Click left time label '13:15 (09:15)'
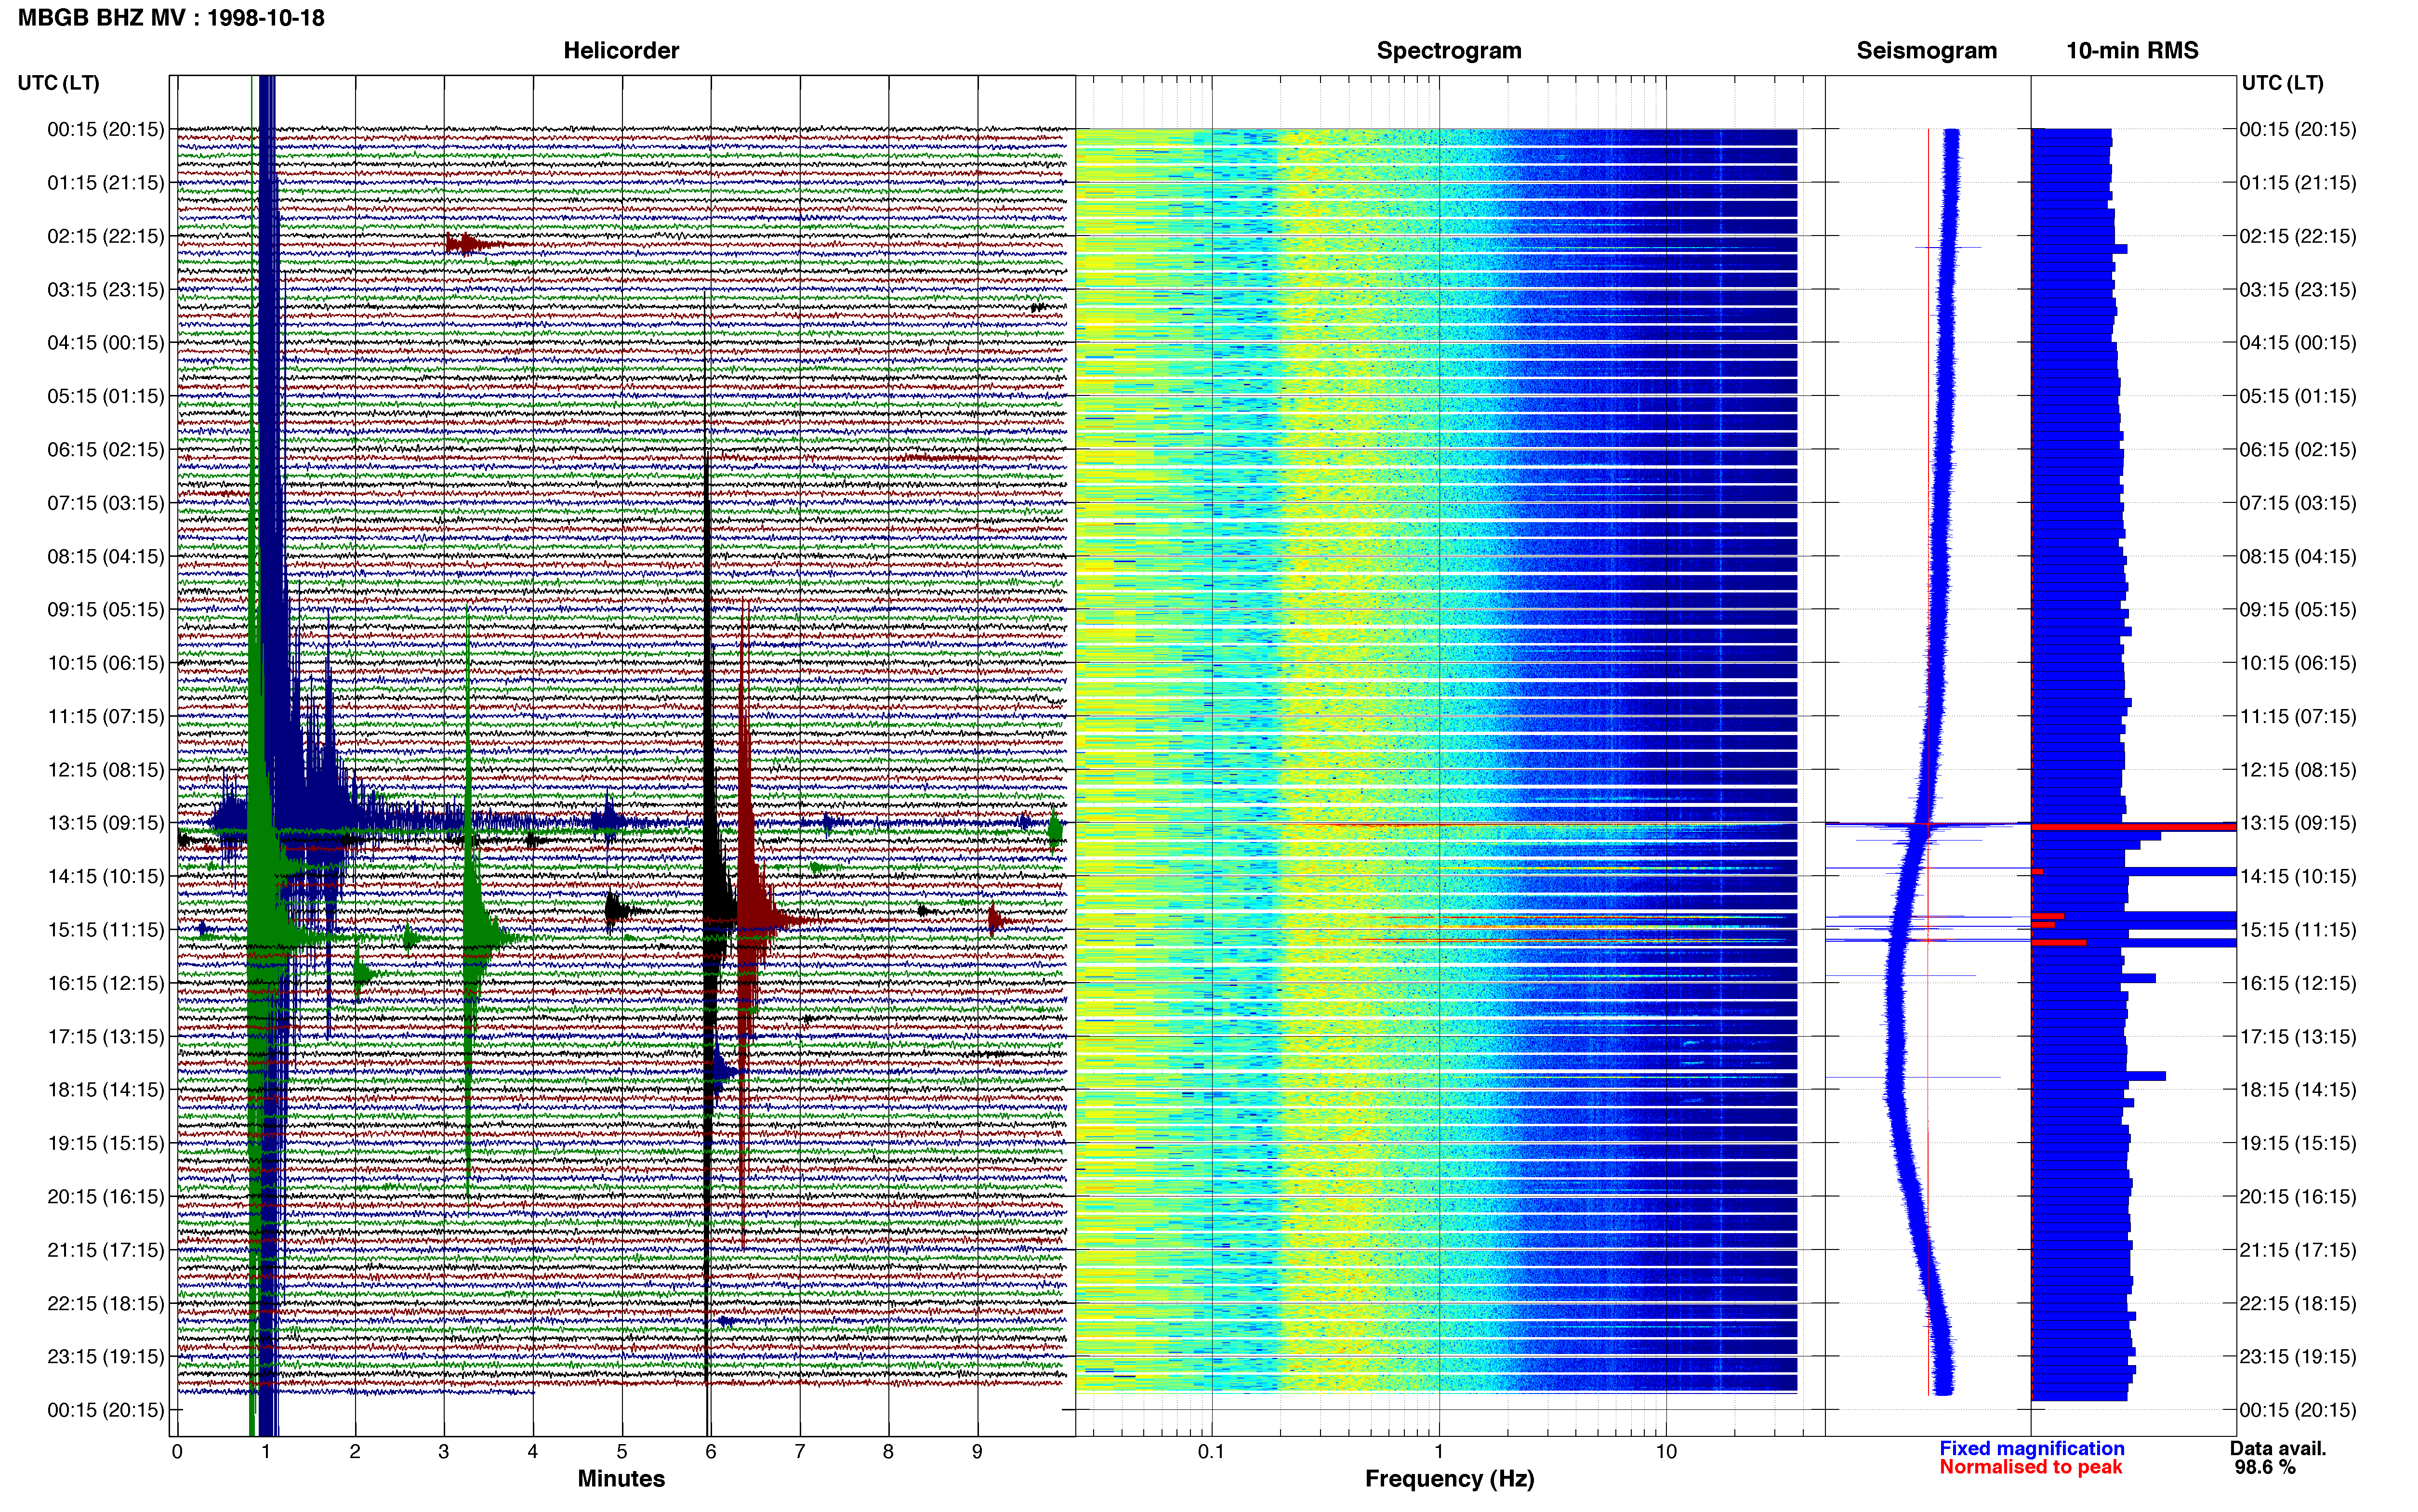The height and width of the screenshot is (1512, 2418). tap(106, 823)
